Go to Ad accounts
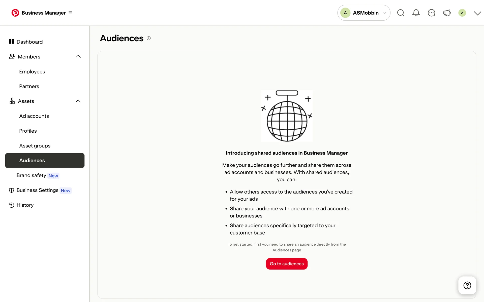This screenshot has width=484, height=302. point(34,116)
